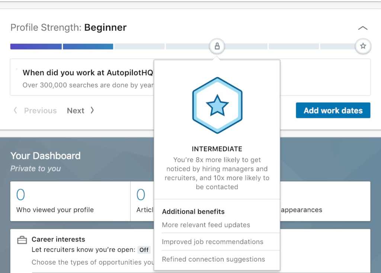Click the circled lock above the tooltip
Screen dimensions: 381x273
(217, 46)
